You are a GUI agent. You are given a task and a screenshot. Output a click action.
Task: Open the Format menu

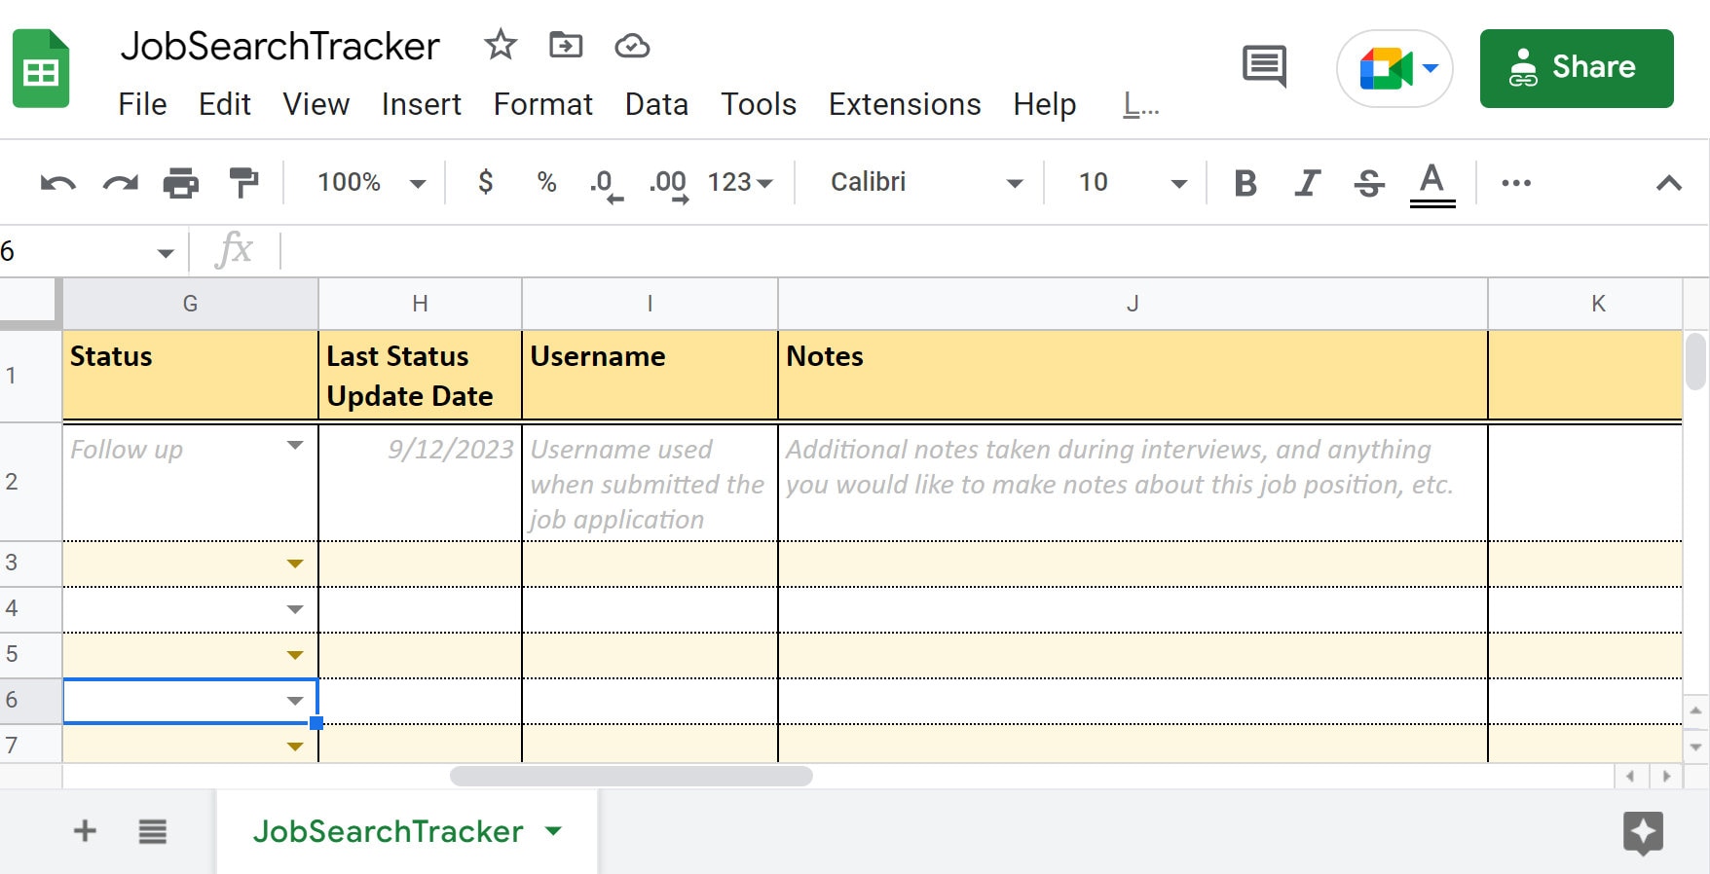(x=542, y=104)
